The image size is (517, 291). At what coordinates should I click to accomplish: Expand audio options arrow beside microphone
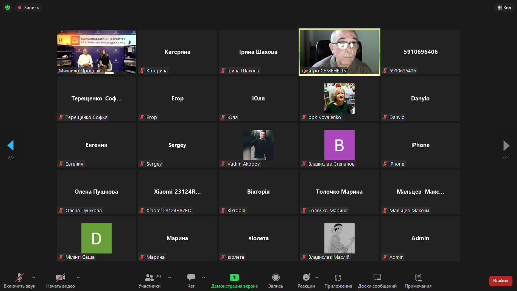tap(34, 277)
